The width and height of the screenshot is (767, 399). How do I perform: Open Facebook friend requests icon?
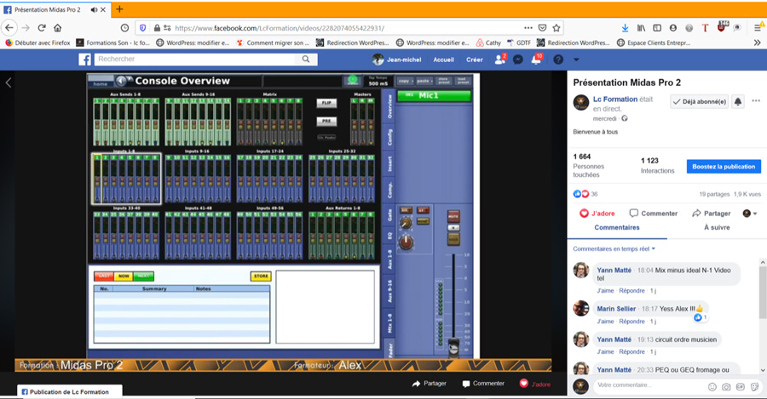coord(500,59)
